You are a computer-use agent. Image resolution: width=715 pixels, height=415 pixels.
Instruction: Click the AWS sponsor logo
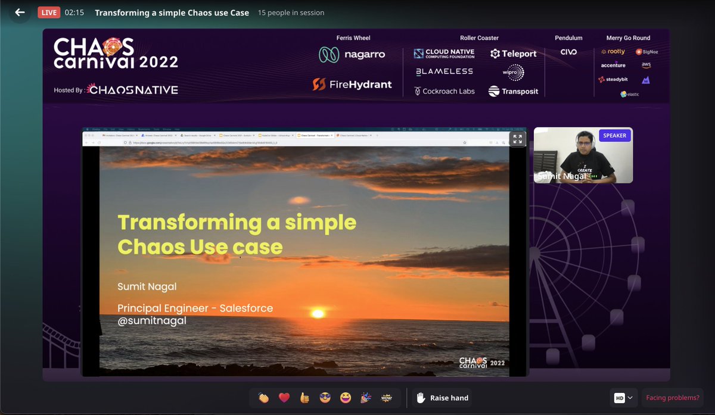click(x=646, y=65)
